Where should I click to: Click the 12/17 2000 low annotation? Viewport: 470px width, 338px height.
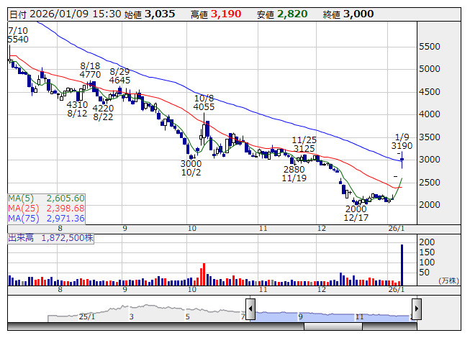(x=355, y=214)
